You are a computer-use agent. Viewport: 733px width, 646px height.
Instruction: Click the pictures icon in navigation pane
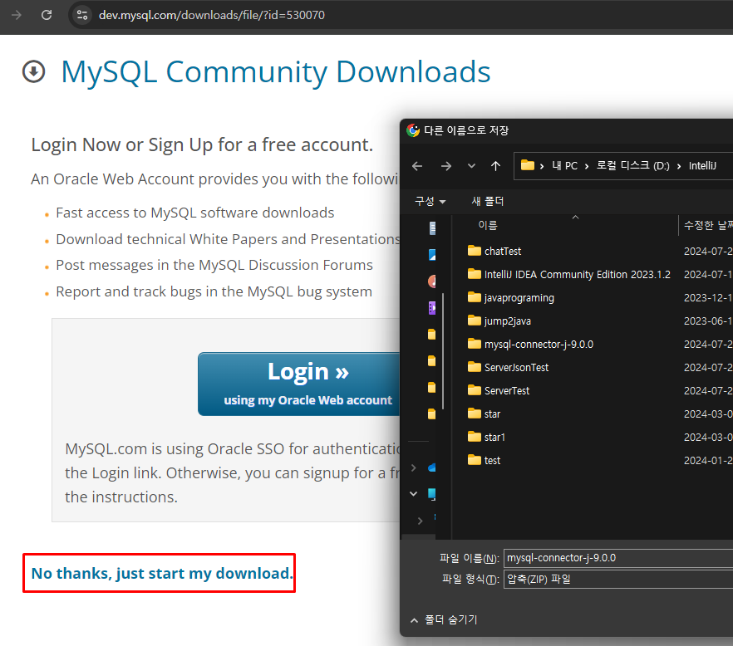tap(432, 255)
